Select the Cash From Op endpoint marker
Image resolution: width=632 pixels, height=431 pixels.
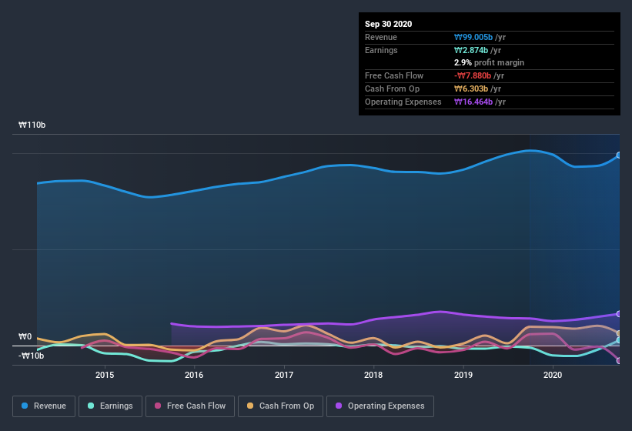tap(619, 333)
